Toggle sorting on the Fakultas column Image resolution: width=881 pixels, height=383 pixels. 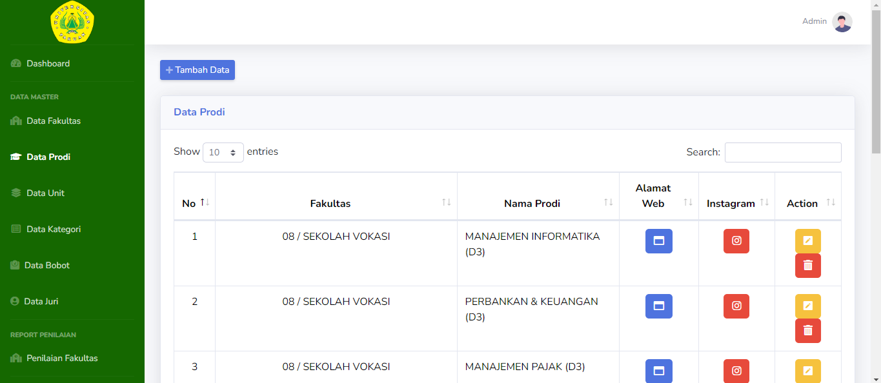point(448,201)
